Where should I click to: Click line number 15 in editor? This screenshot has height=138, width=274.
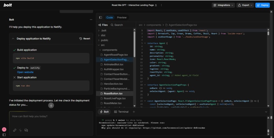coord(141,75)
